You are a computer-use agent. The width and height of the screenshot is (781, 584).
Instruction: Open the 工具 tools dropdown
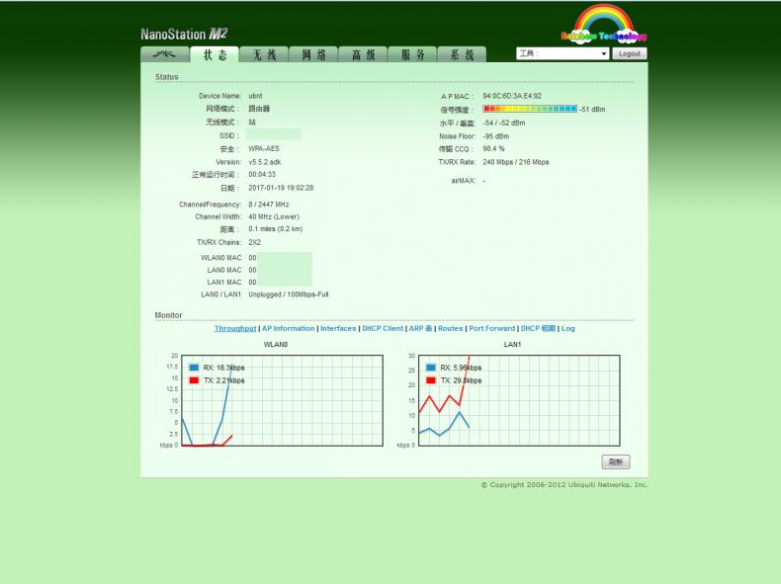pyautogui.click(x=563, y=53)
